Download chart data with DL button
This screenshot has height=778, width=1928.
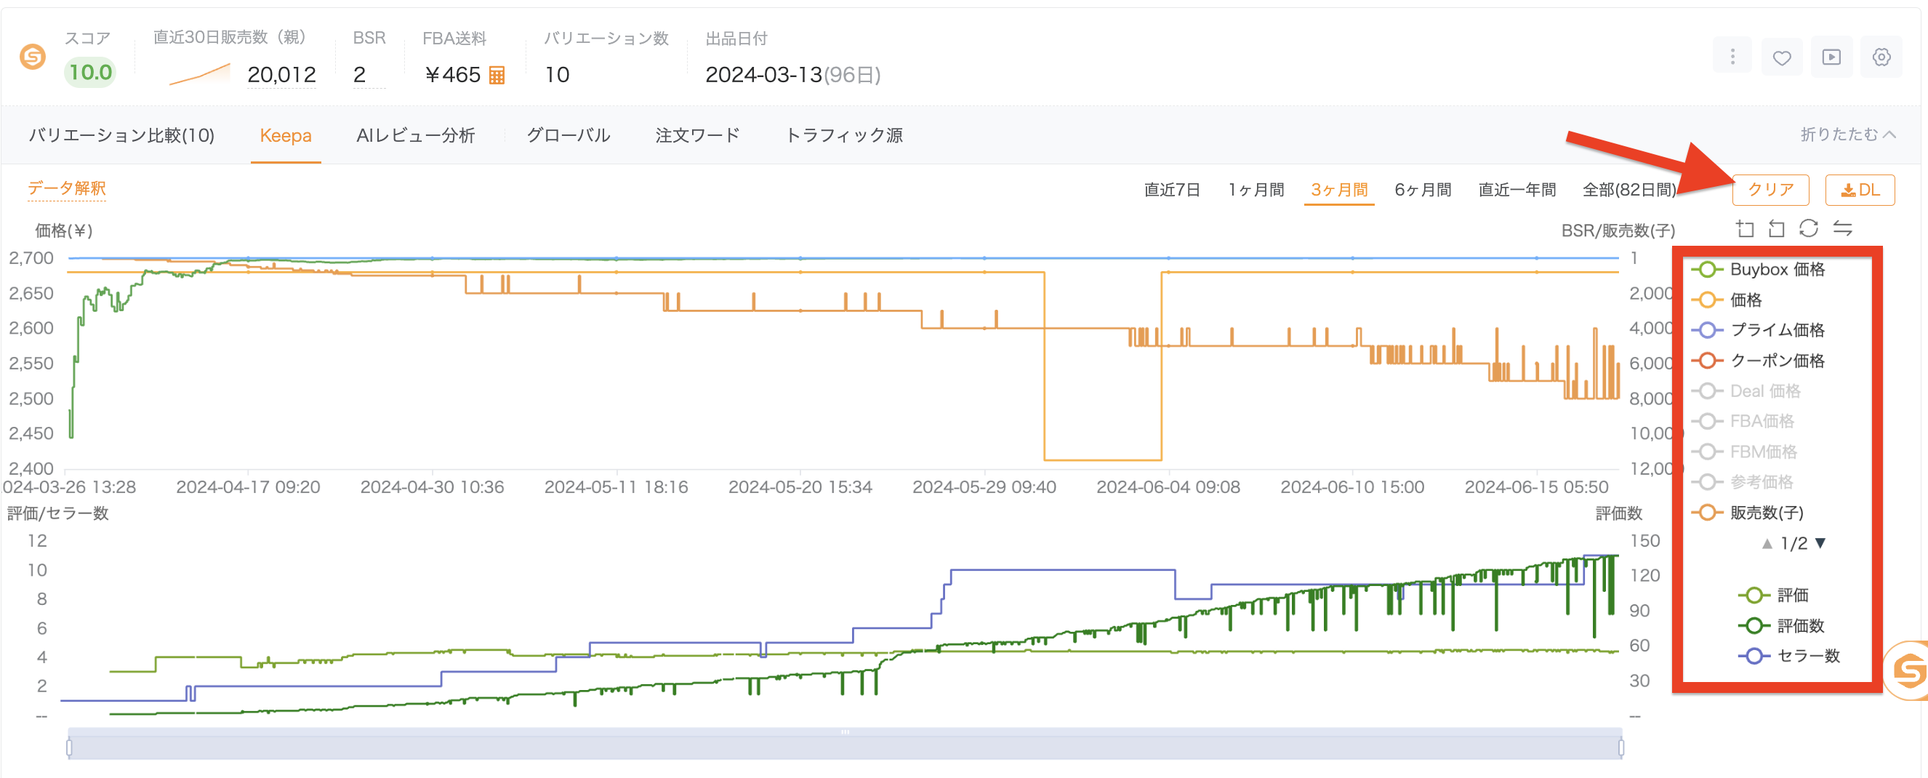pos(1860,191)
